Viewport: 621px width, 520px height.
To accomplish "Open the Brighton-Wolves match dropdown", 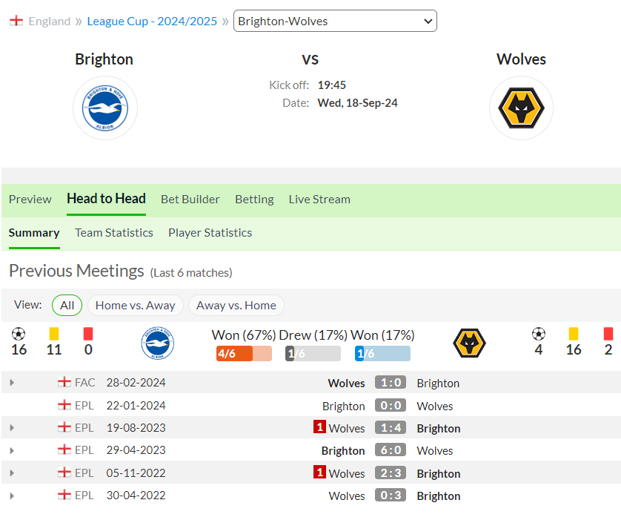I will [x=335, y=21].
